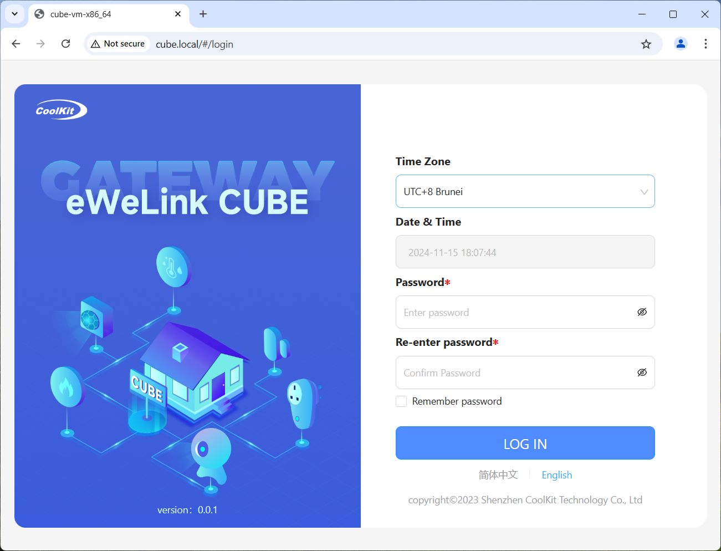Go back using the browser back arrow
The width and height of the screenshot is (721, 551).
tap(16, 44)
